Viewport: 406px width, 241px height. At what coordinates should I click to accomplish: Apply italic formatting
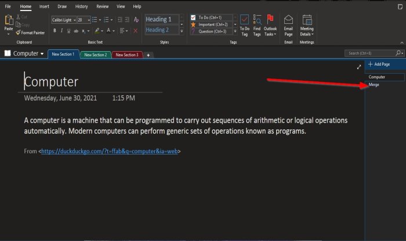tap(61, 30)
